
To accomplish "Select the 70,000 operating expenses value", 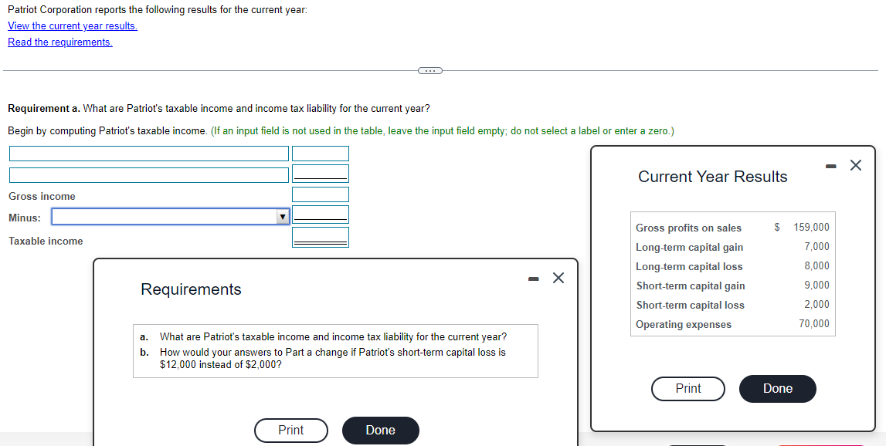I will coord(814,323).
